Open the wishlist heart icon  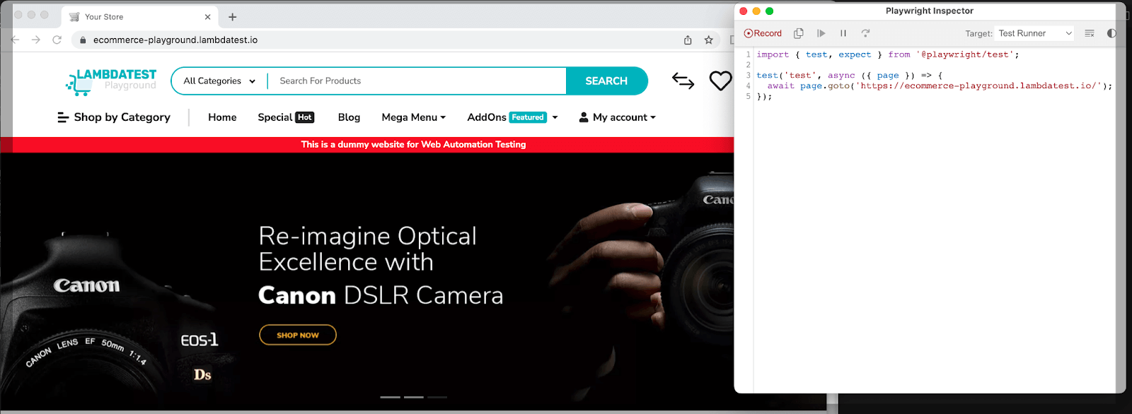(720, 81)
